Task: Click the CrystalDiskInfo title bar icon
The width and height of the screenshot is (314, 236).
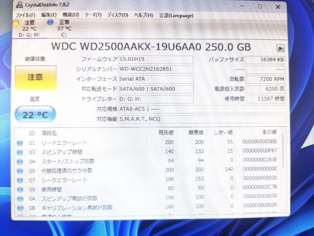Action: tap(19, 5)
